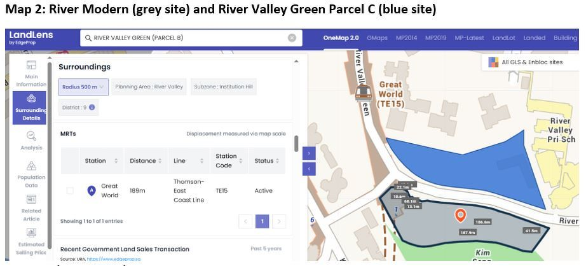Click the River Valley Green search field
Viewport: 586px width, 266px height.
(x=184, y=38)
